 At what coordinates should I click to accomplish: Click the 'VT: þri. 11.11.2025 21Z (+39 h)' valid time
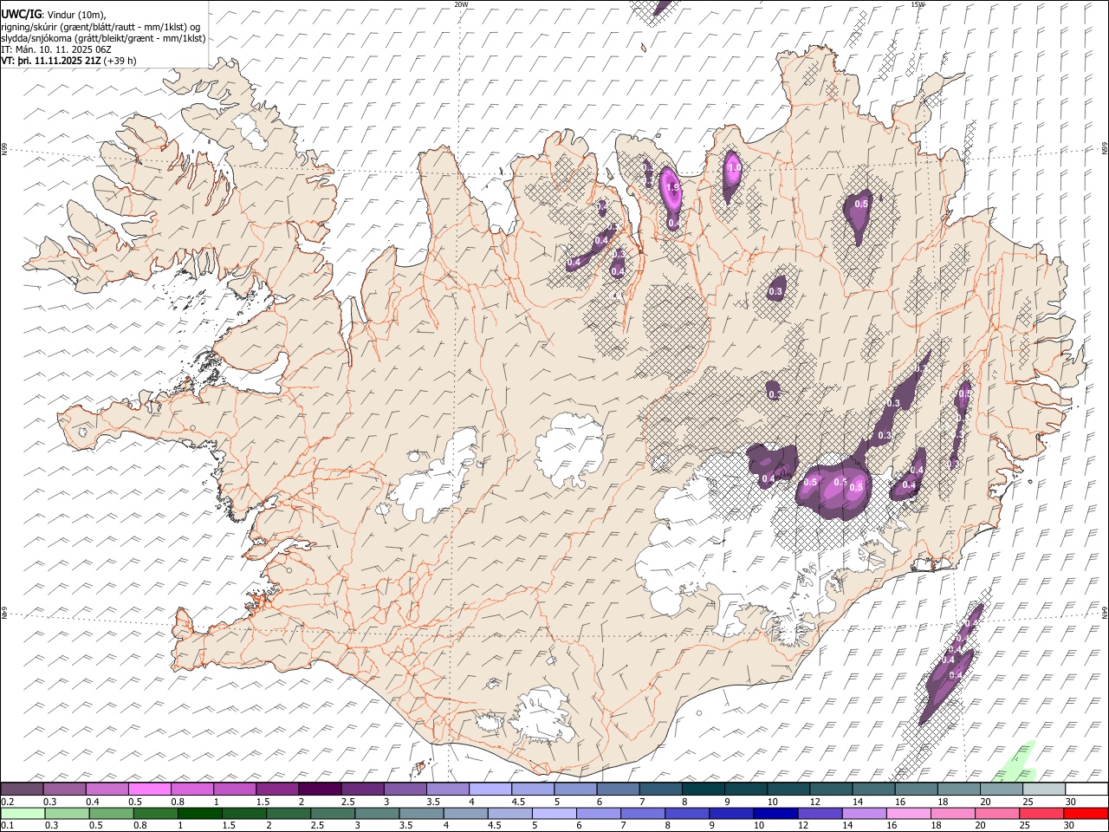click(x=68, y=61)
